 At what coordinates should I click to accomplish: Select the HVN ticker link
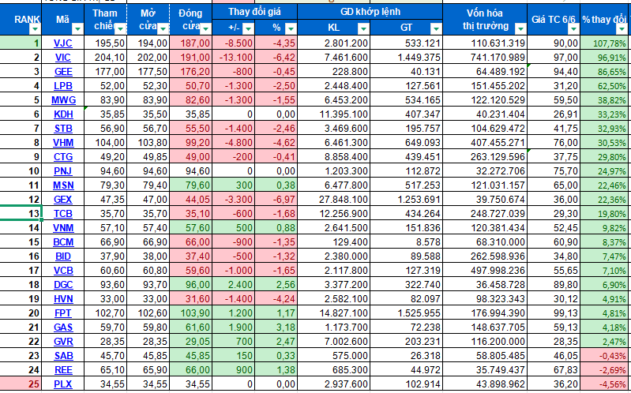pos(63,299)
